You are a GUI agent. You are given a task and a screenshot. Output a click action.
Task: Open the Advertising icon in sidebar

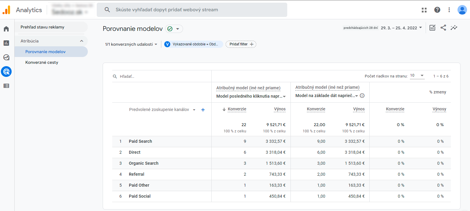click(x=6, y=72)
